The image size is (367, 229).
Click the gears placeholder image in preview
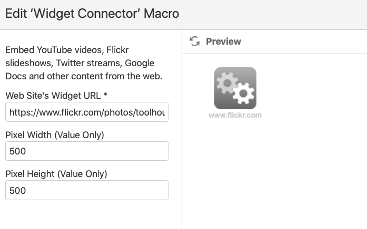pos(235,88)
